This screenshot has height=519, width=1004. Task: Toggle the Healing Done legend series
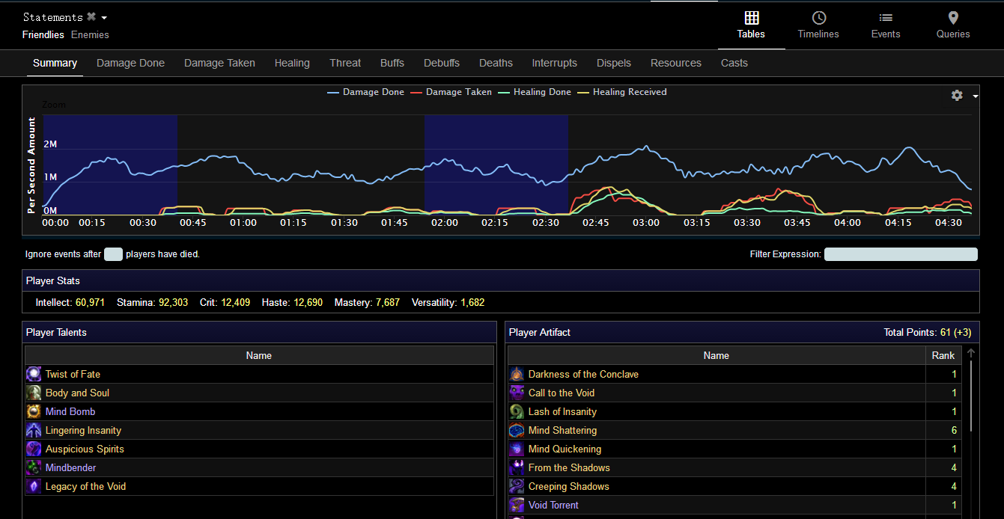pyautogui.click(x=535, y=92)
